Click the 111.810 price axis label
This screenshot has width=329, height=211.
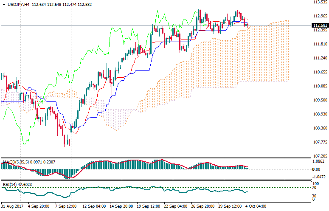point(319,44)
